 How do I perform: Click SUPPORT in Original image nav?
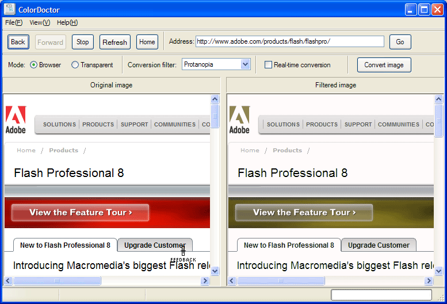(134, 124)
